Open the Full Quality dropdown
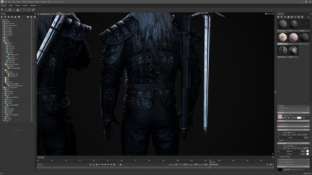Screen dimensions: 312x175 pyautogui.click(x=63, y=14)
